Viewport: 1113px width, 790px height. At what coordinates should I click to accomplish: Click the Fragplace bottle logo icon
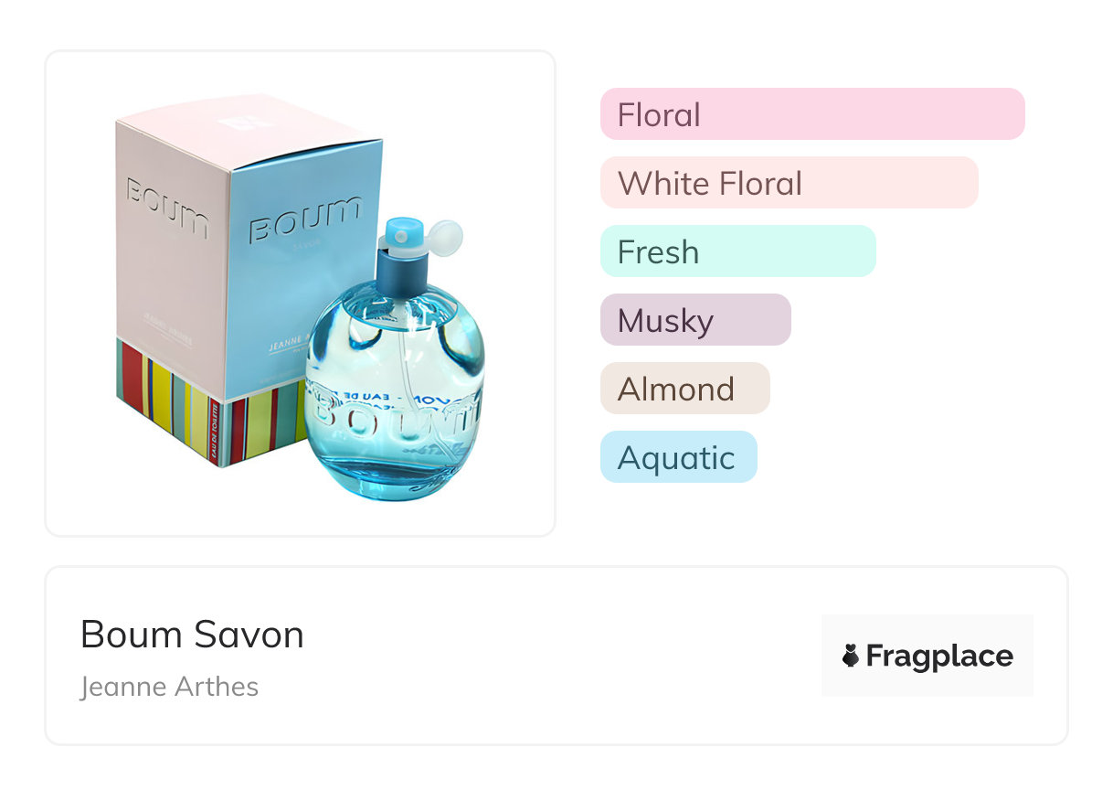point(851,656)
